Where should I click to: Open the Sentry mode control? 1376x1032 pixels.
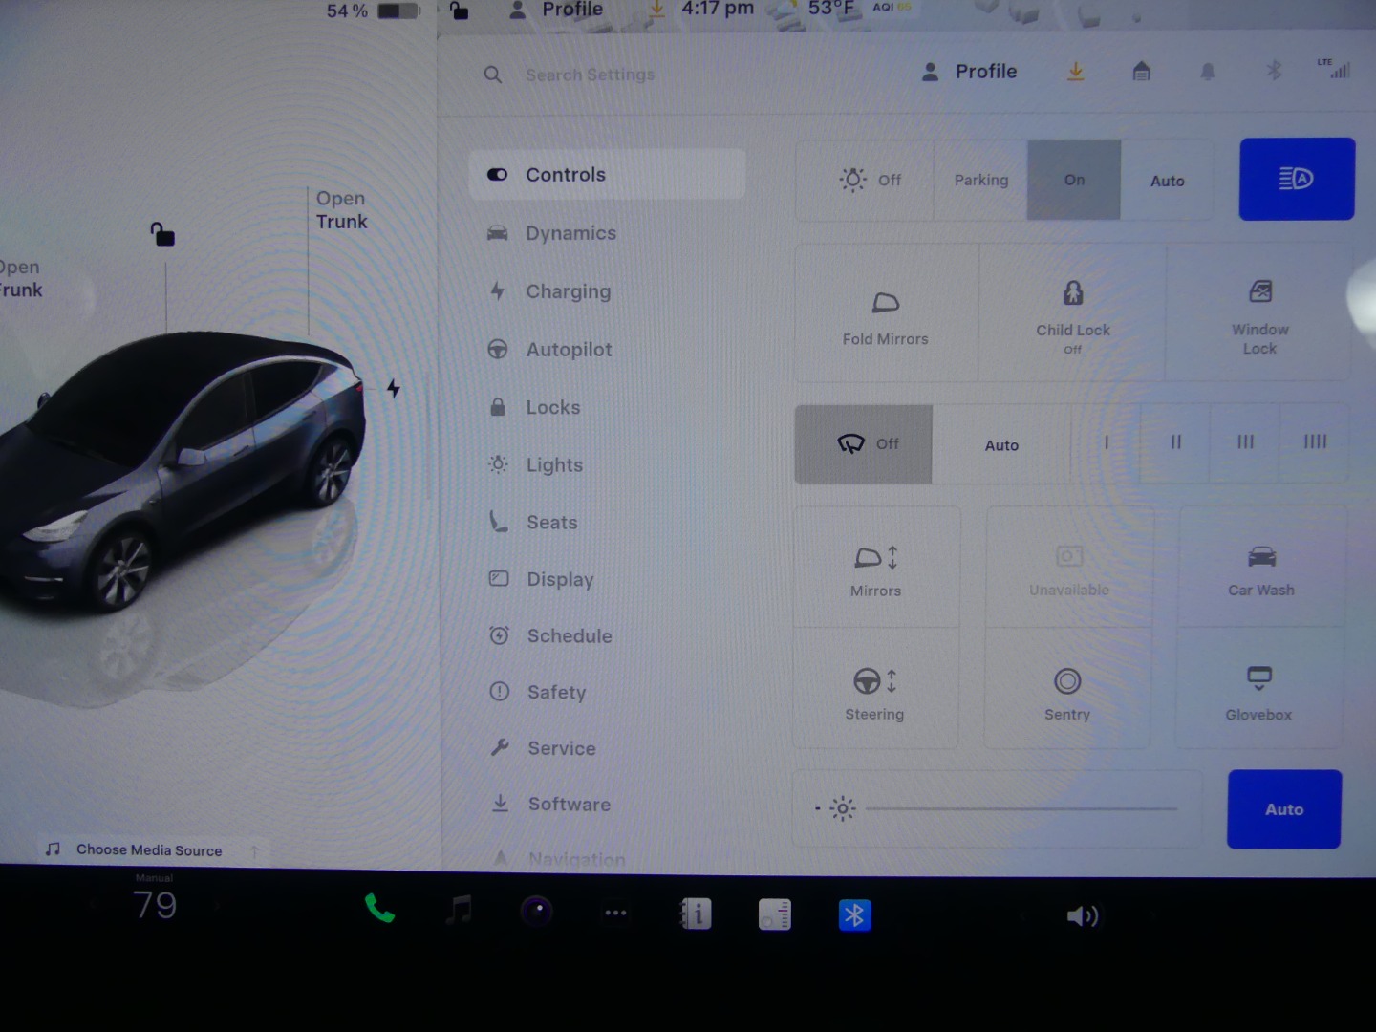[x=1066, y=692]
